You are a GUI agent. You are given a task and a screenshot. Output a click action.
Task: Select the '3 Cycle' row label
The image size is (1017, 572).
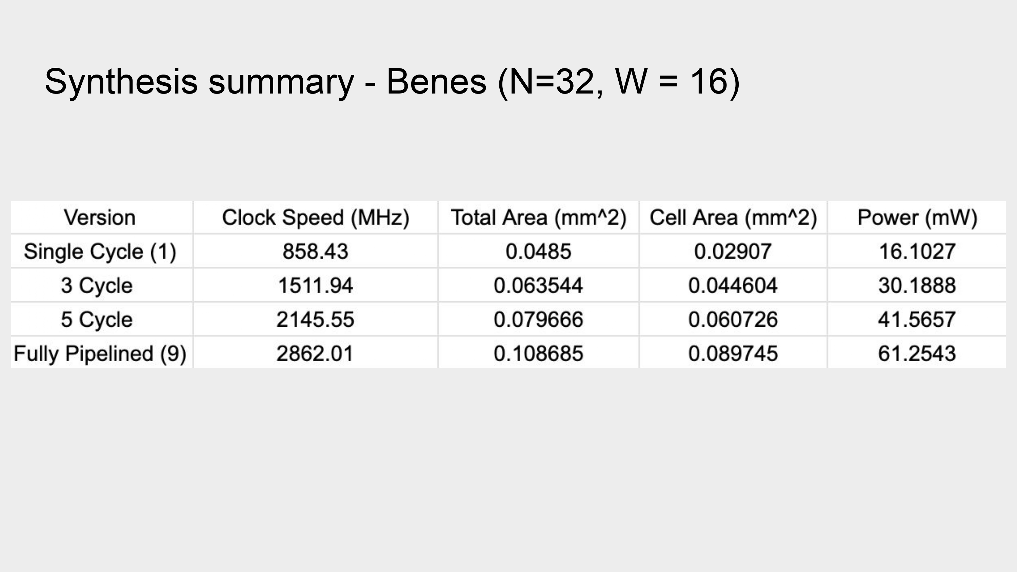click(97, 285)
